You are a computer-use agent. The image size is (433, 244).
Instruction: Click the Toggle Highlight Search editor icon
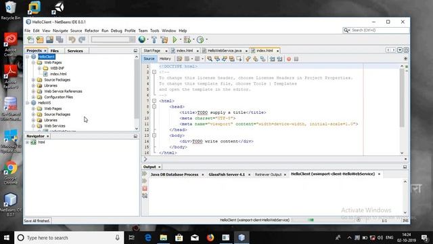click(x=231, y=59)
